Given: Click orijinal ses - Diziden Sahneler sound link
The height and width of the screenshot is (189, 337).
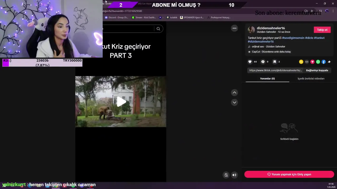Looking at the screenshot, I should [x=268, y=46].
